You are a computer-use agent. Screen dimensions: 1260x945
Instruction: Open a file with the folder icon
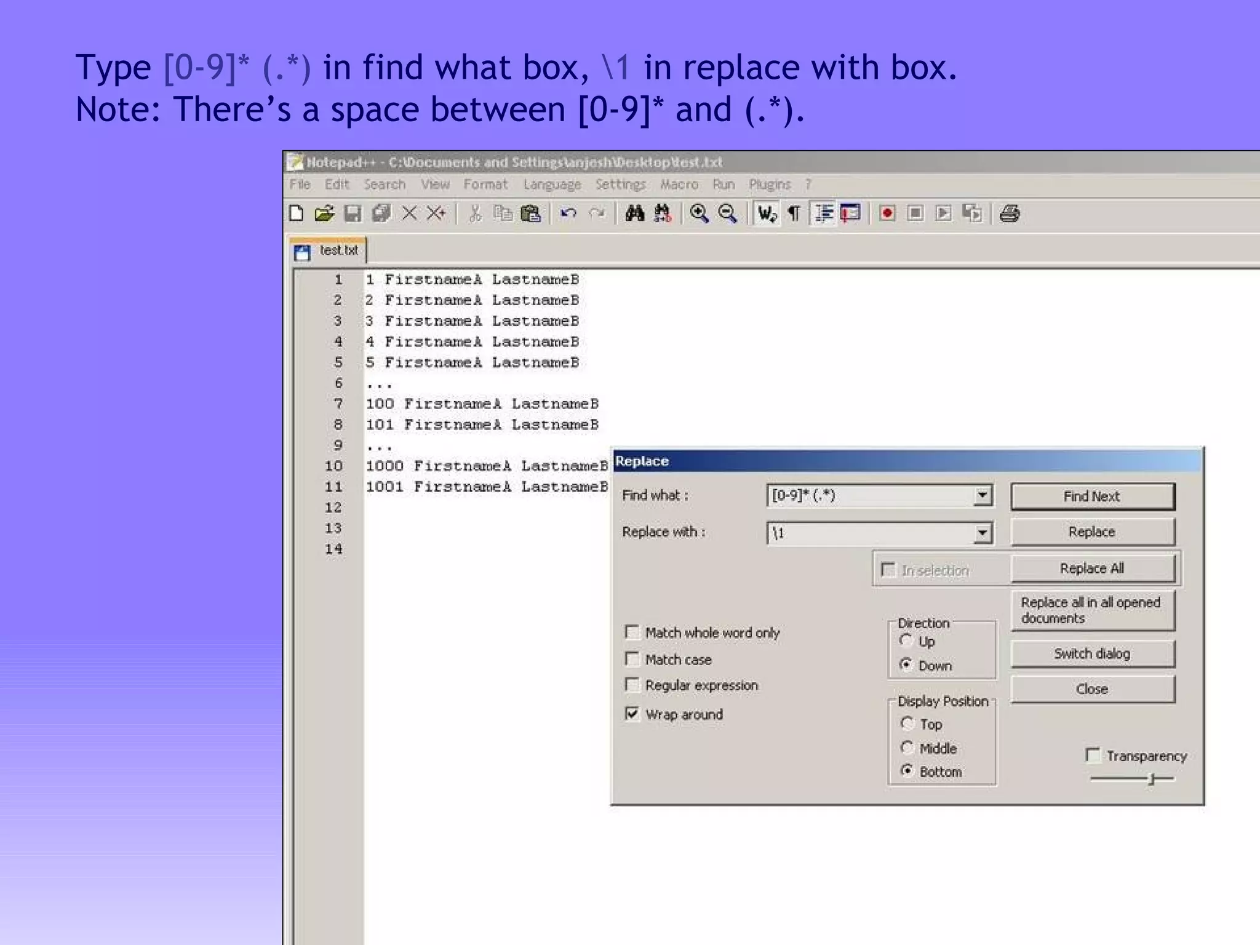click(324, 213)
